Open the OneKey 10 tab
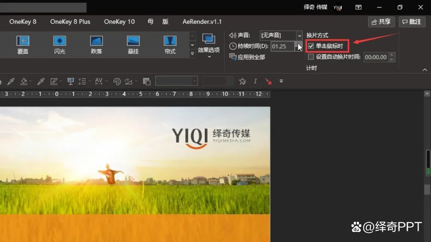This screenshot has height=242, width=431. coord(119,21)
